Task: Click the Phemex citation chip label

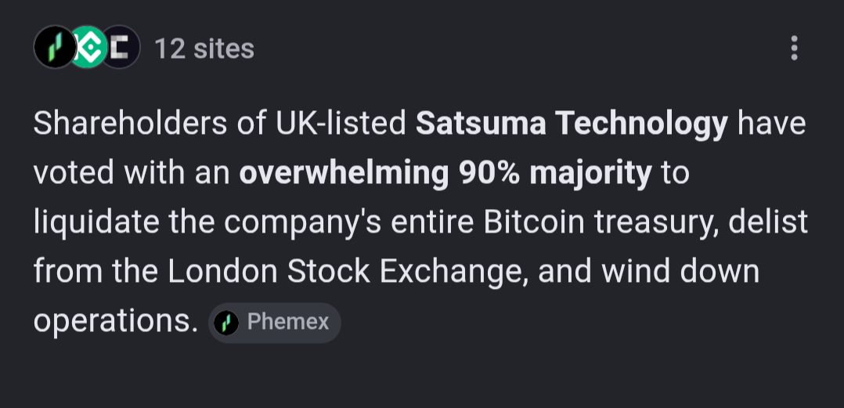Action: point(288,322)
